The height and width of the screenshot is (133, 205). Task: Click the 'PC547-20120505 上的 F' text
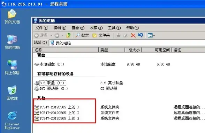(60, 107)
